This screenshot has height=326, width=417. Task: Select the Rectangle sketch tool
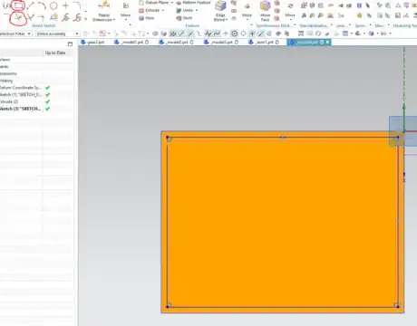tap(19, 5)
